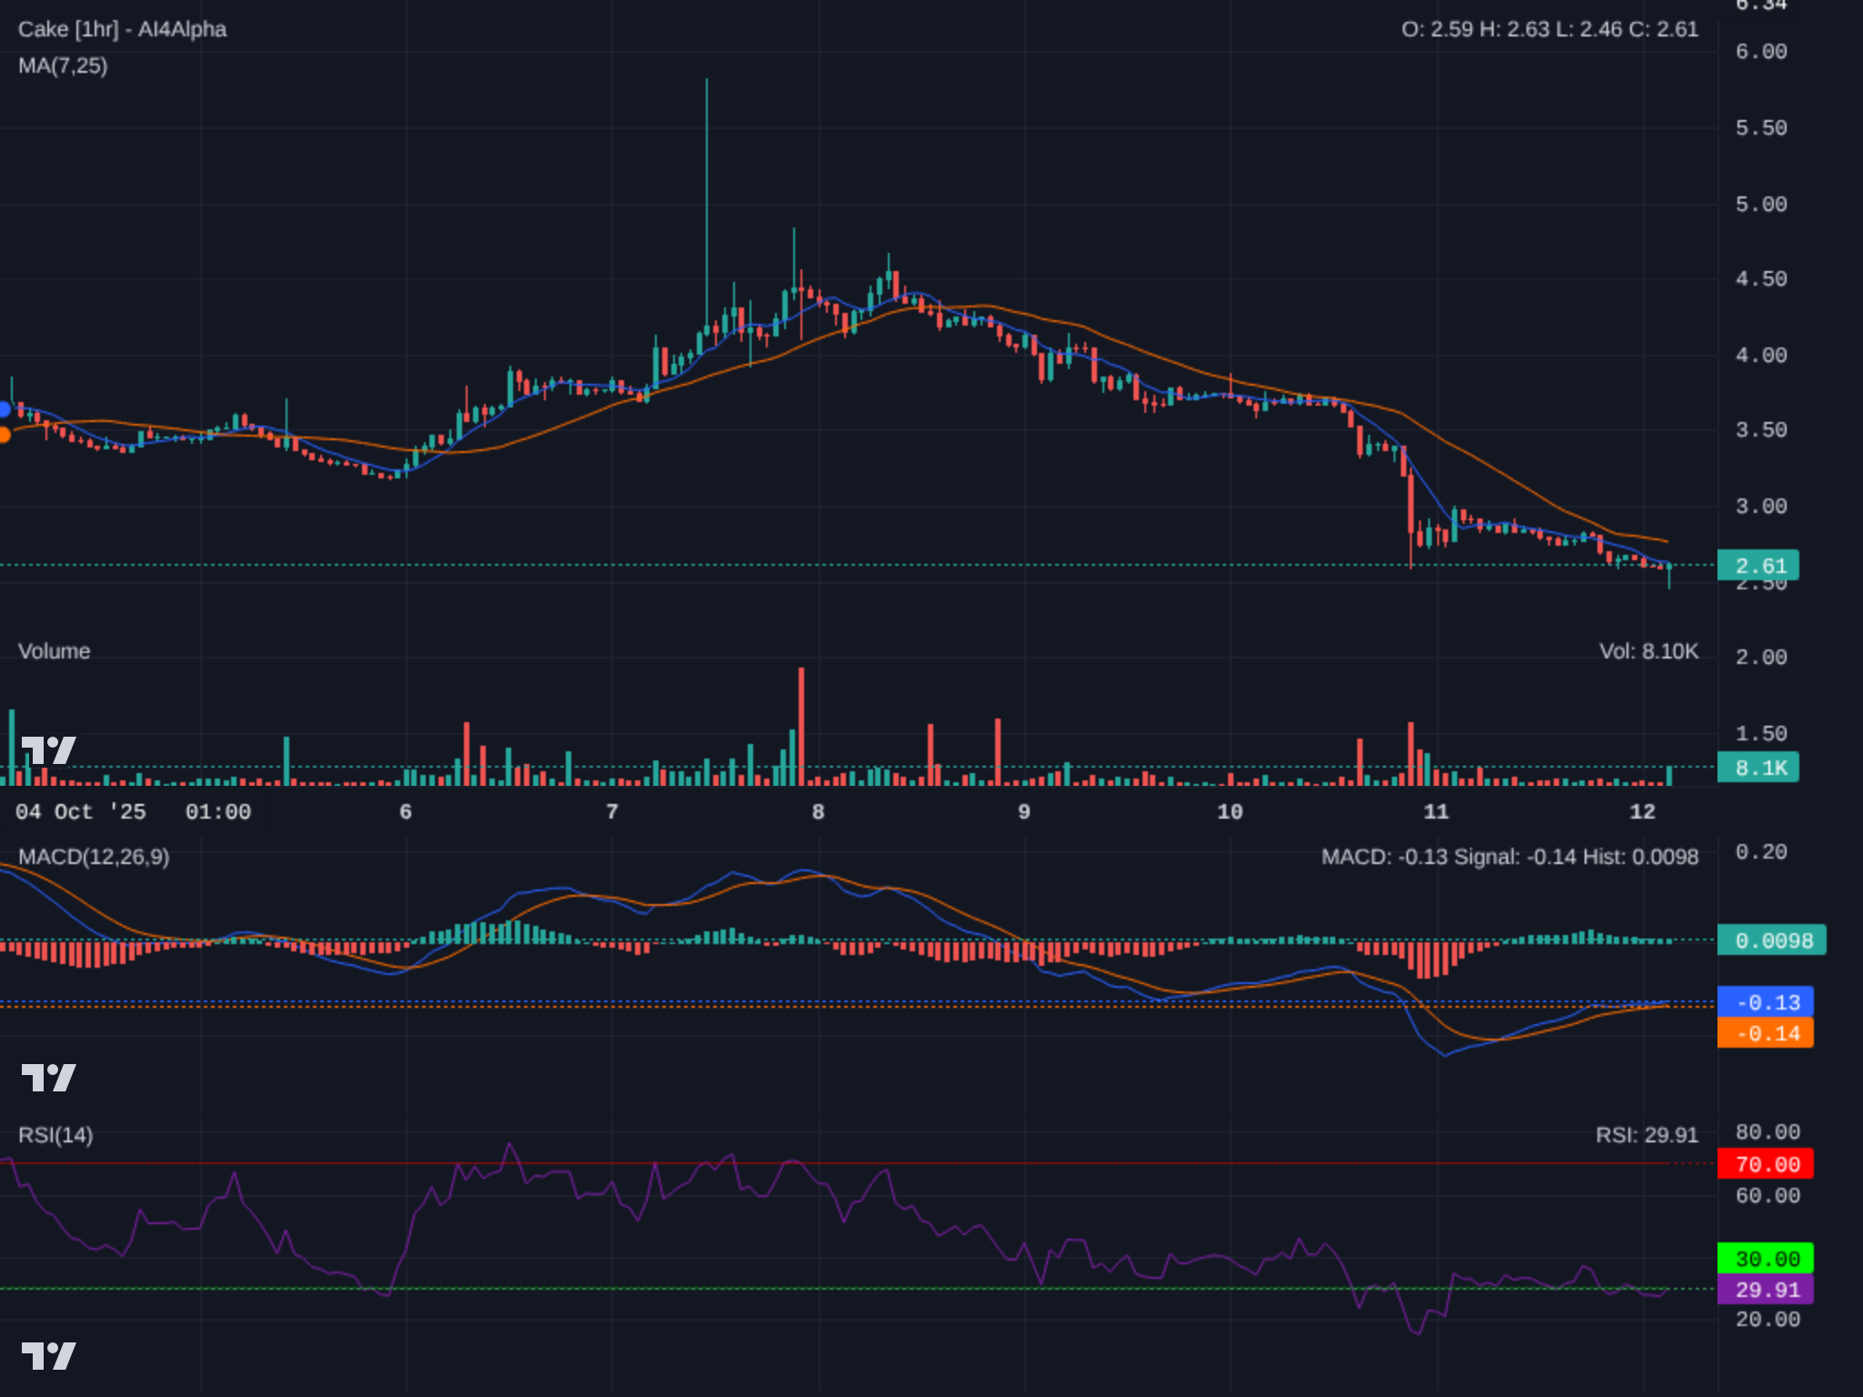Click the tallest red volume bar

coord(801,726)
